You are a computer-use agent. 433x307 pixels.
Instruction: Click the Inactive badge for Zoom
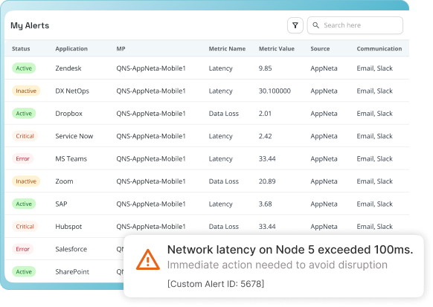point(26,181)
